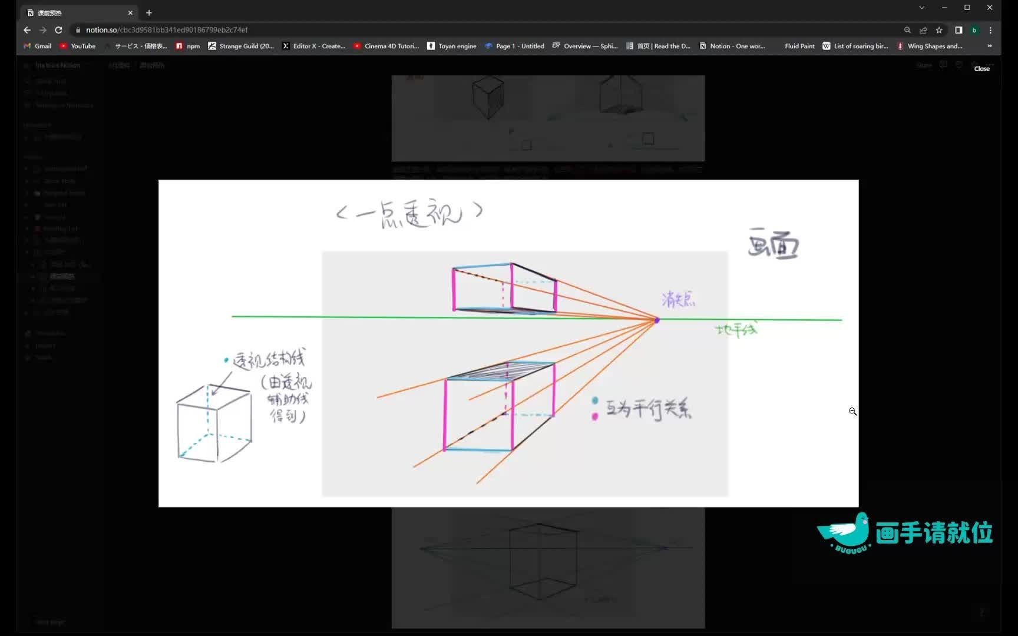Viewport: 1018px width, 636px height.
Task: Open the Page 1 - Untitled bookmark
Action: [x=514, y=46]
